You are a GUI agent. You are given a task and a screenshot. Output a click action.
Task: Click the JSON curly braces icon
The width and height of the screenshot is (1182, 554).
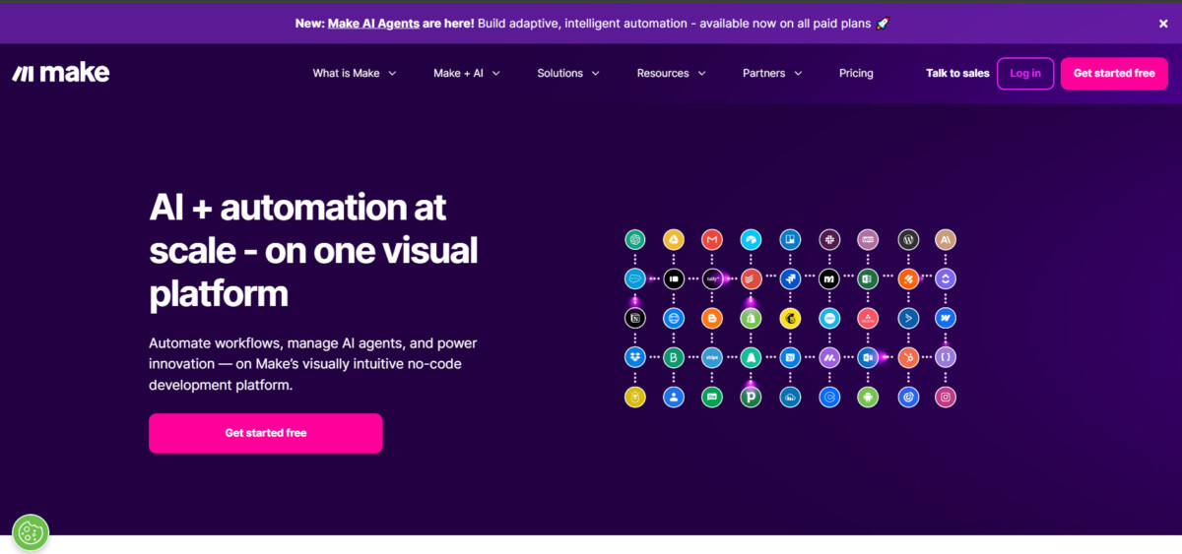point(946,357)
